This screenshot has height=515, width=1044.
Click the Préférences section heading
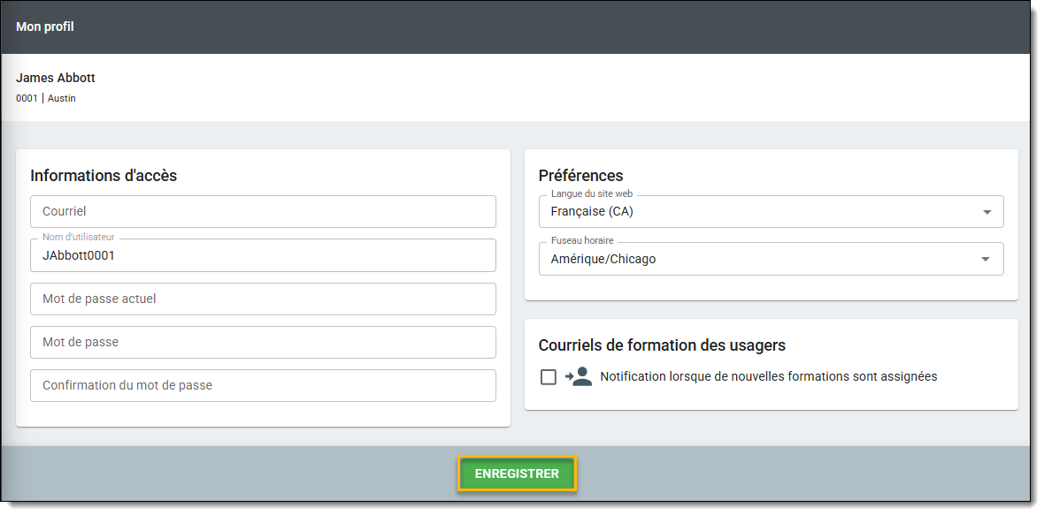(580, 176)
